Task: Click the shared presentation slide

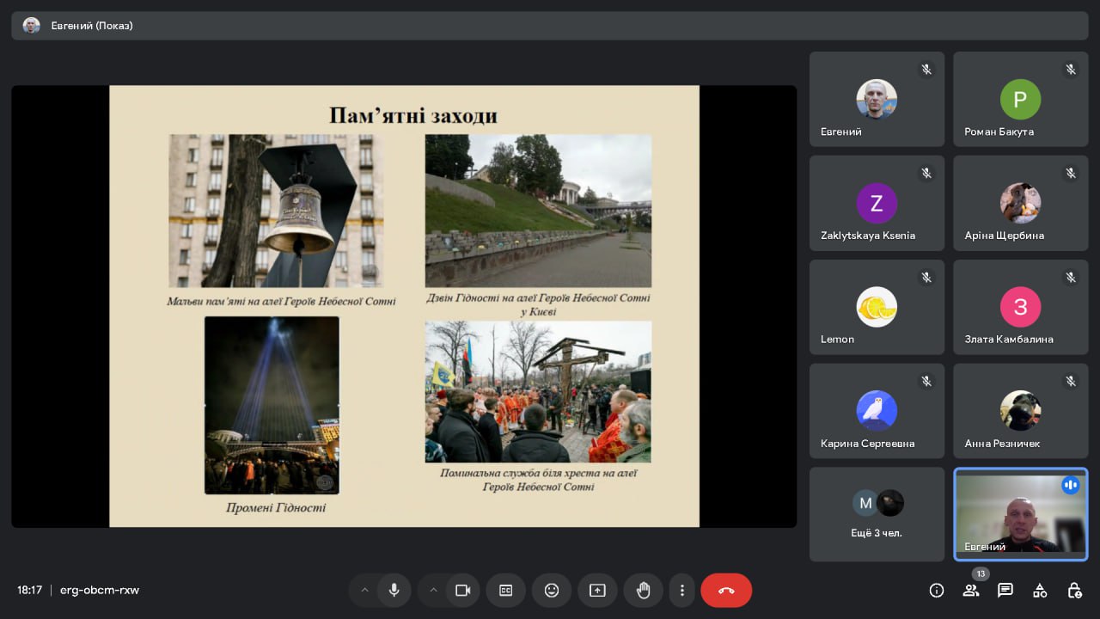Action: [x=404, y=305]
